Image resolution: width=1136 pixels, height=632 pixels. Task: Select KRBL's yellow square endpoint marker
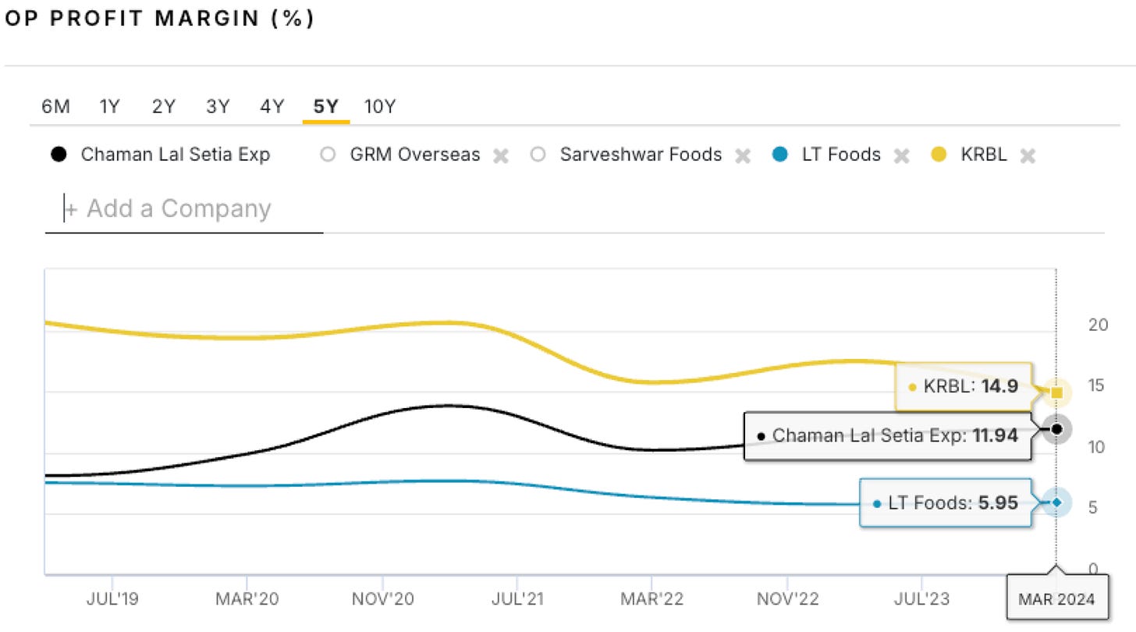[x=1057, y=392]
